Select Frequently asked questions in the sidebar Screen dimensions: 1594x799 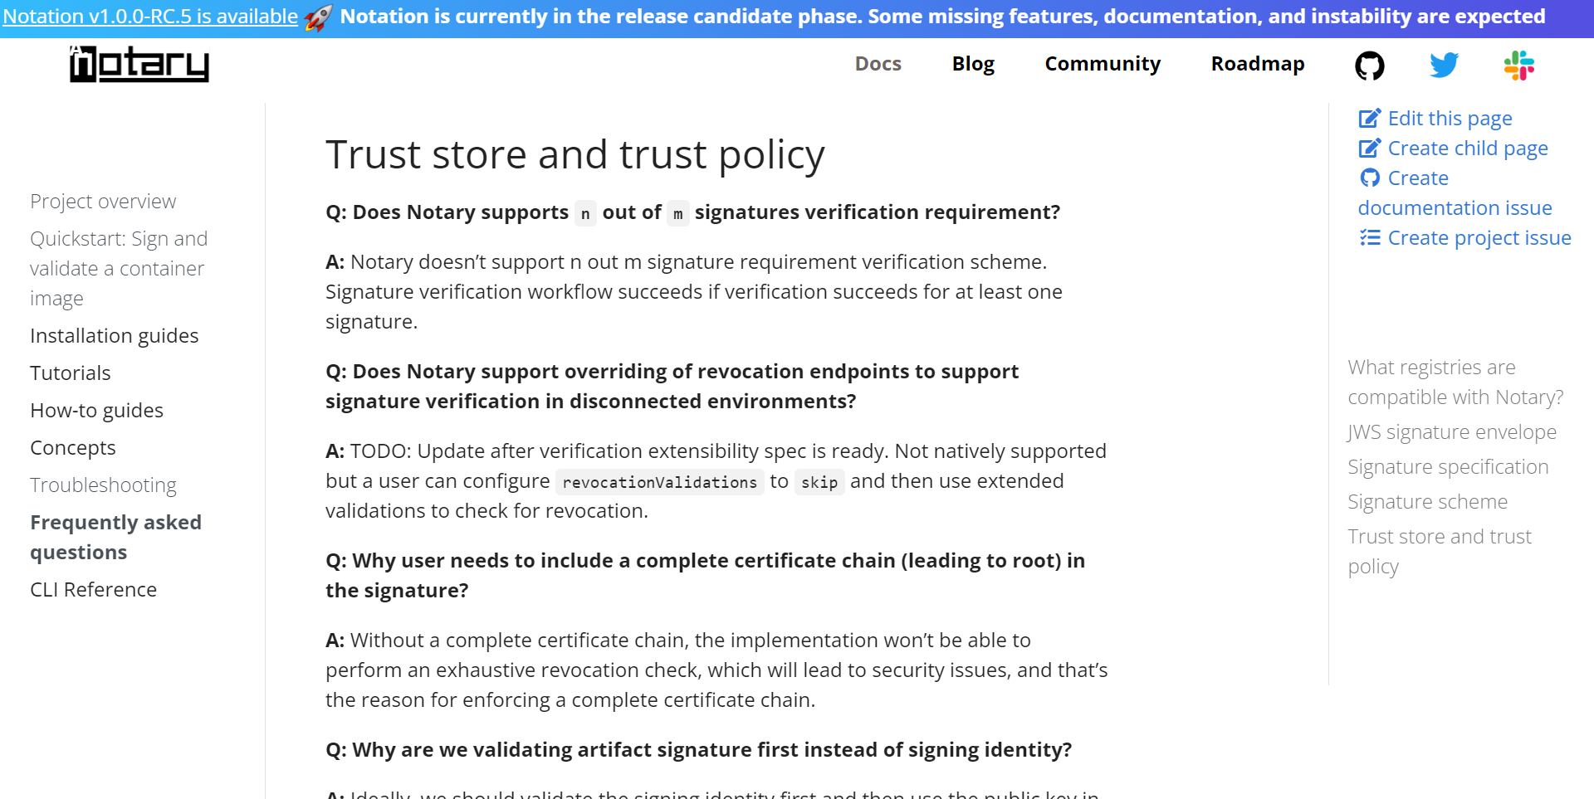point(116,537)
